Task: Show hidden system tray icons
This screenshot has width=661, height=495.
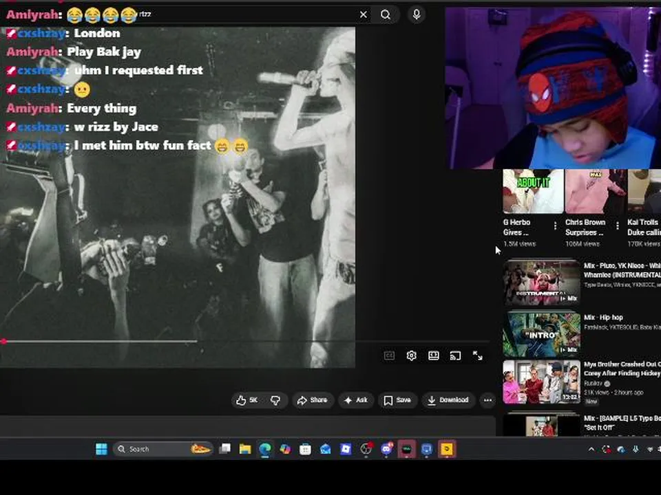Action: click(591, 450)
